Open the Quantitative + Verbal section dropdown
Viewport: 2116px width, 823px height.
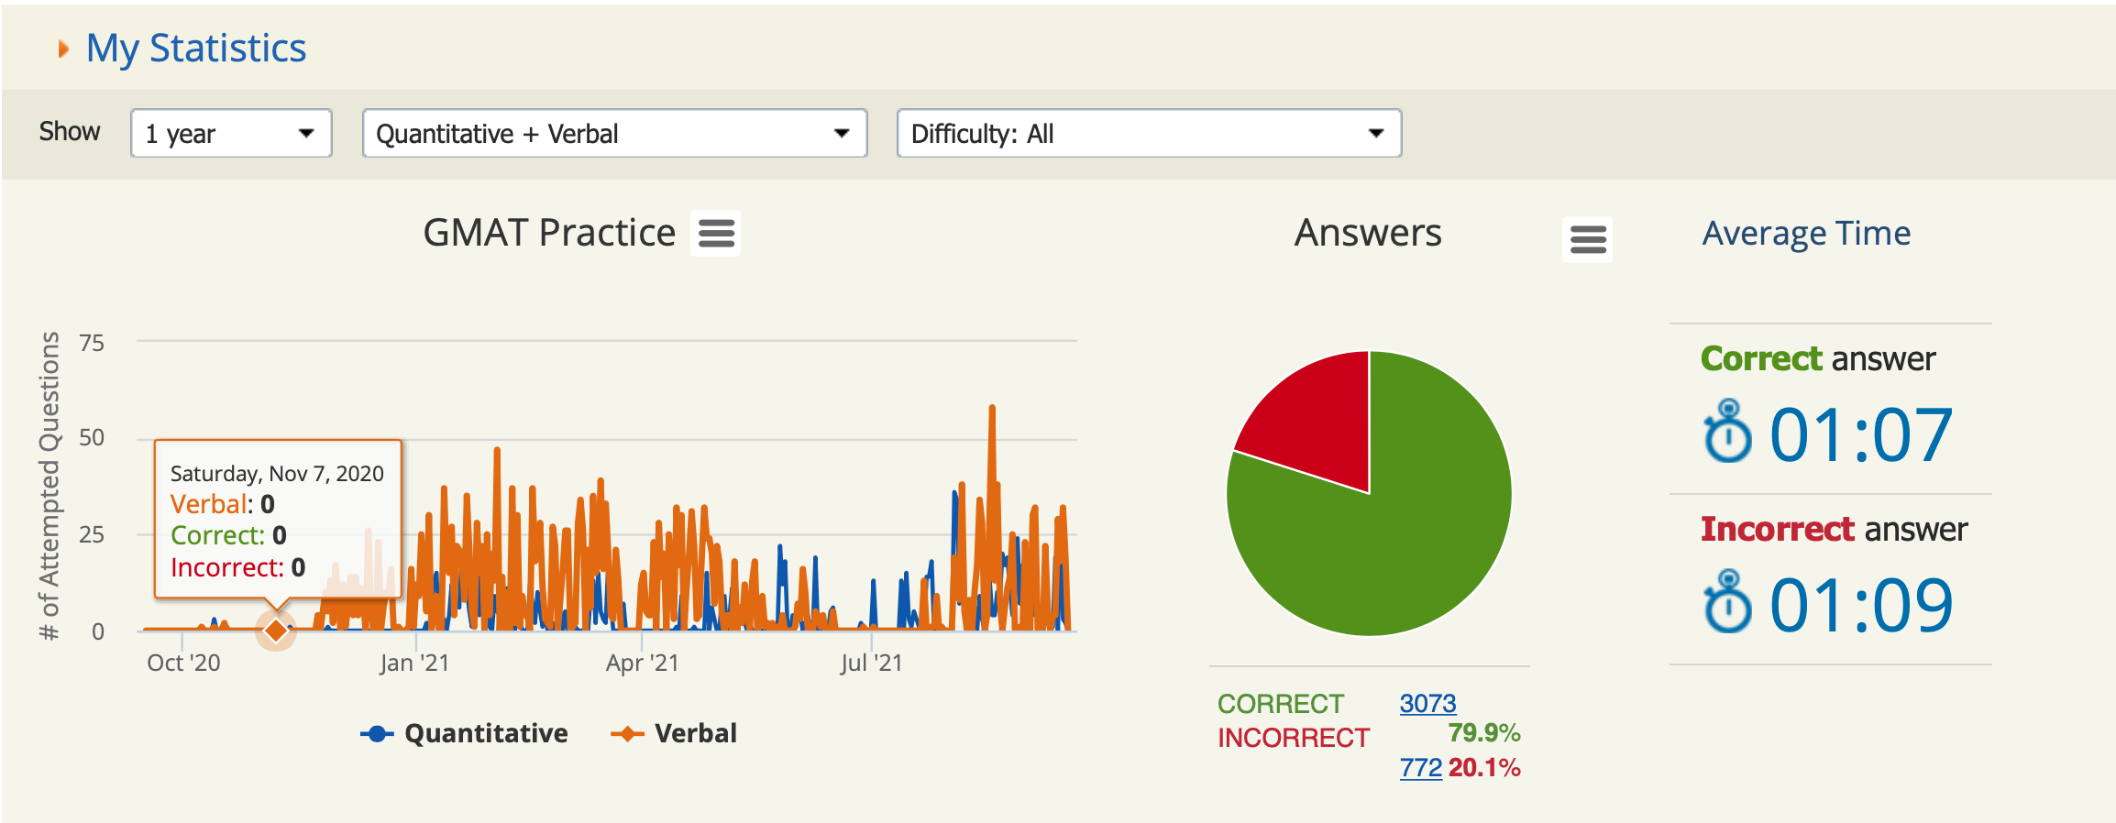[x=614, y=134]
